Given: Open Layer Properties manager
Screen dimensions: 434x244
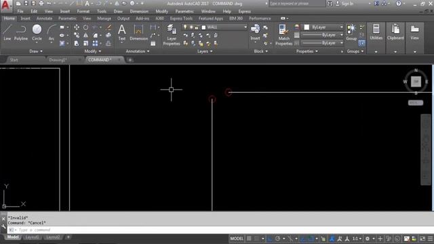Looking at the screenshot, I should point(172,35).
